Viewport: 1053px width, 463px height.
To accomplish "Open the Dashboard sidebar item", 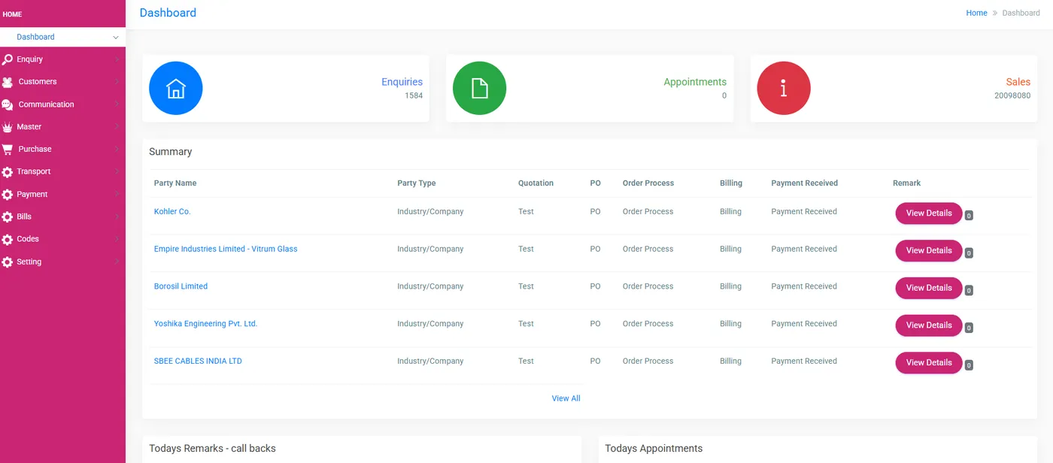I will tap(62, 37).
